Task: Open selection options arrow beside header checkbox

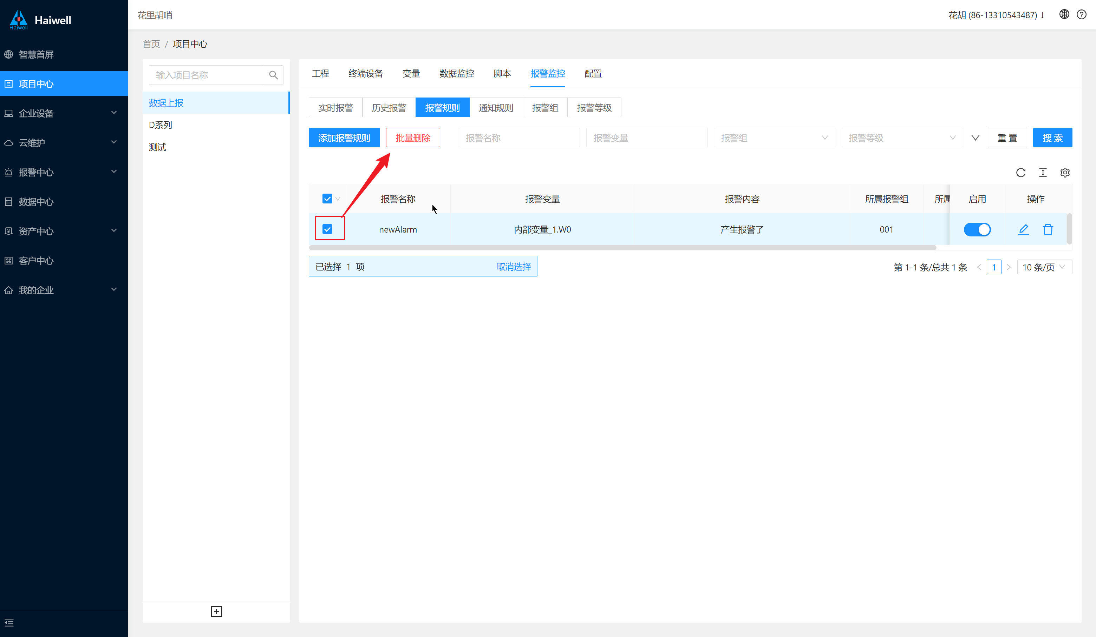Action: click(338, 199)
